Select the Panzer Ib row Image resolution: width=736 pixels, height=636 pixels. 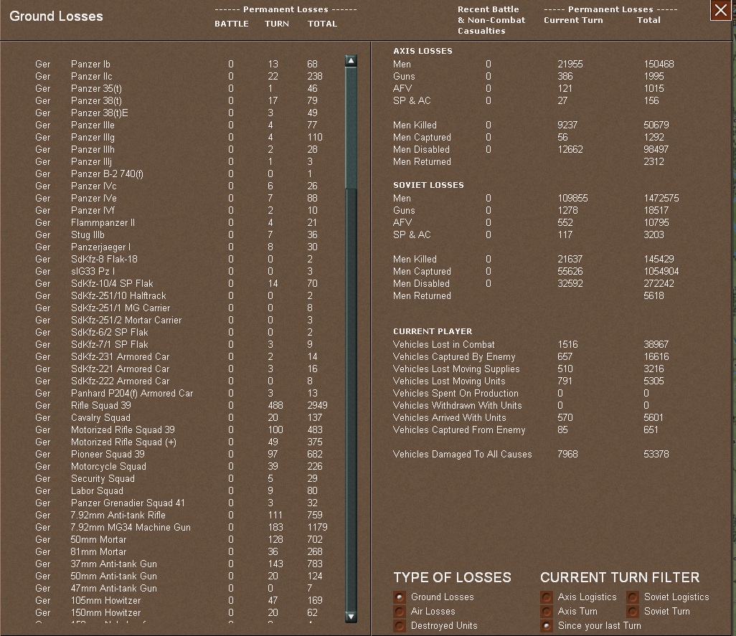tap(181, 65)
